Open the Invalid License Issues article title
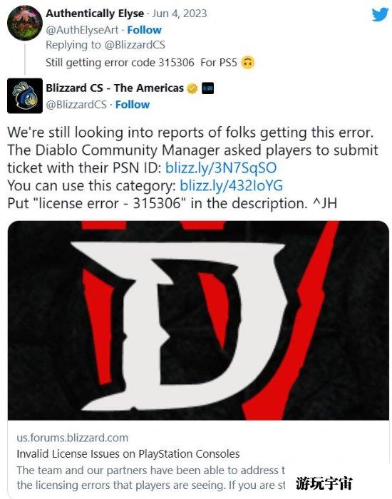 (x=128, y=453)
